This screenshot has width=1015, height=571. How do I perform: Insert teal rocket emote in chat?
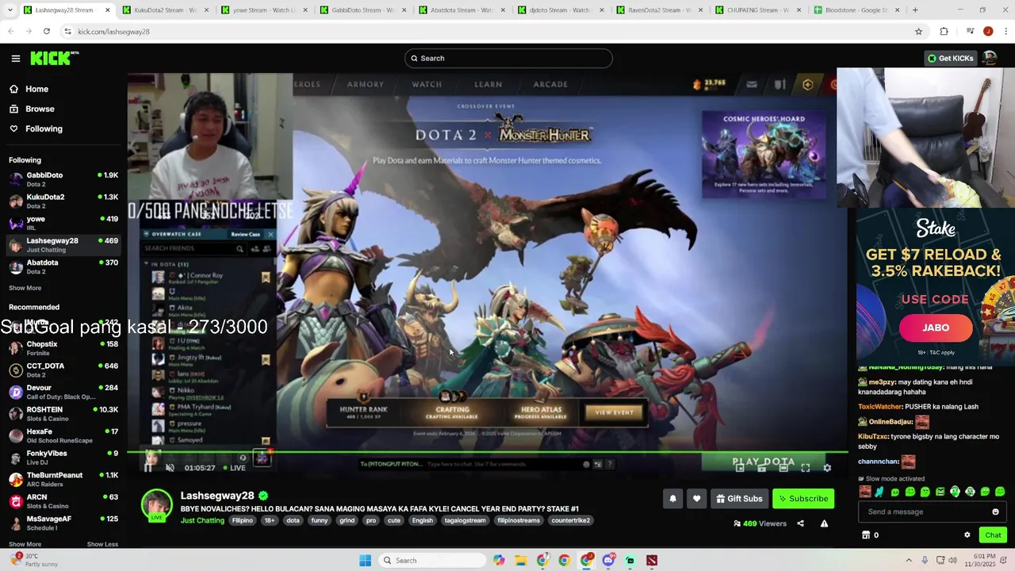point(879,492)
